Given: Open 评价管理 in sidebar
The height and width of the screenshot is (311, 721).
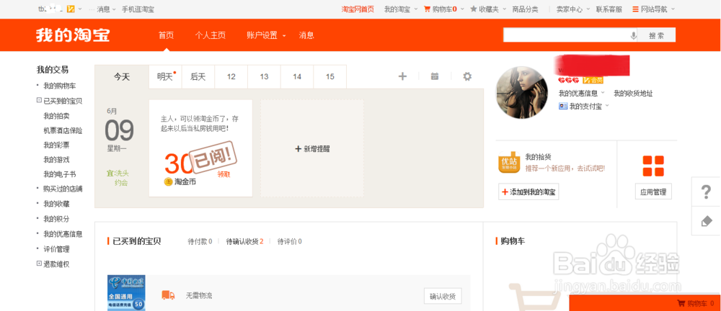Looking at the screenshot, I should pyautogui.click(x=56, y=249).
